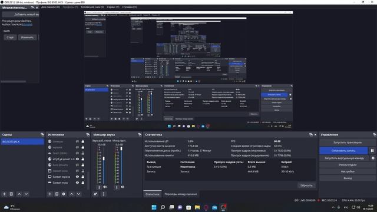This screenshot has width=377, height=212.
Task: Enable Режим студии
Action: click(x=348, y=165)
